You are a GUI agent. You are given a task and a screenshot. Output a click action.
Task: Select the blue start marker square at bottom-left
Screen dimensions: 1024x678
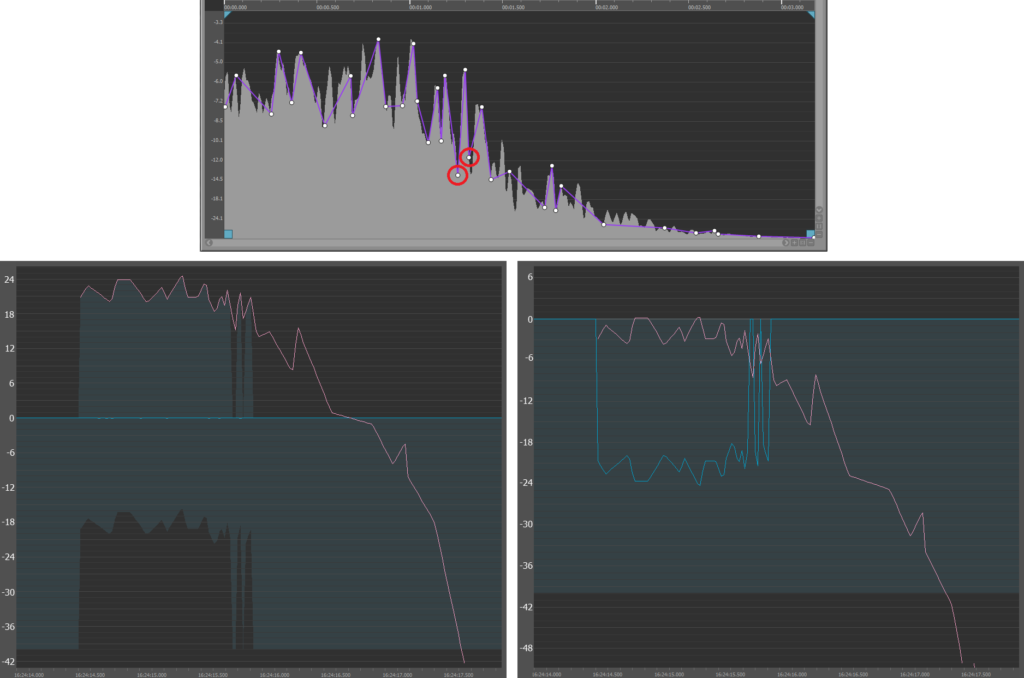point(228,234)
